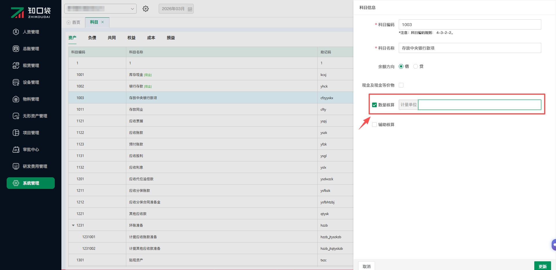Click the 无形资产管理 sidebar icon

pos(16,116)
